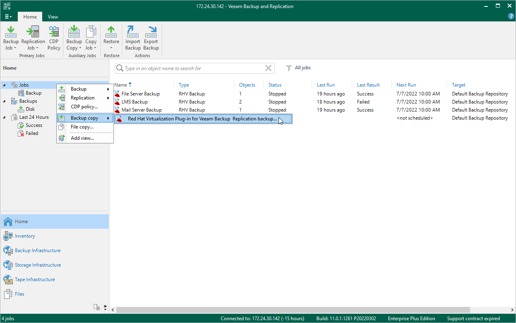
Task: Switch to the Home ribbon tab
Action: pos(30,17)
